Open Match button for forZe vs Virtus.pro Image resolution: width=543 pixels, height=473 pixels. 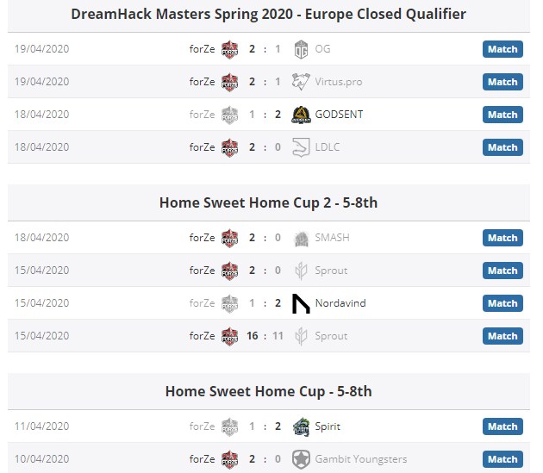(x=502, y=82)
